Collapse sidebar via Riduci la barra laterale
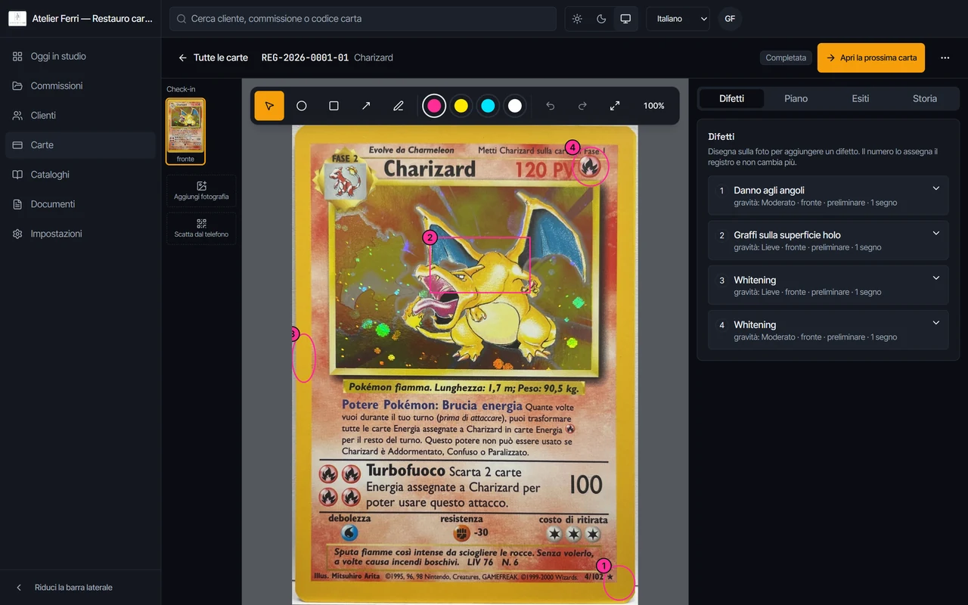This screenshot has width=968, height=605. pyautogui.click(x=80, y=588)
